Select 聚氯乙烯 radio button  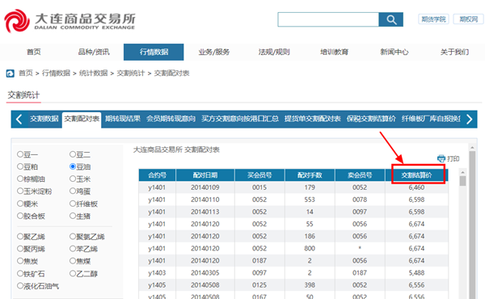pos(73,237)
